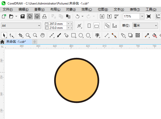Click the 175% zoom level field

(x=131, y=16)
